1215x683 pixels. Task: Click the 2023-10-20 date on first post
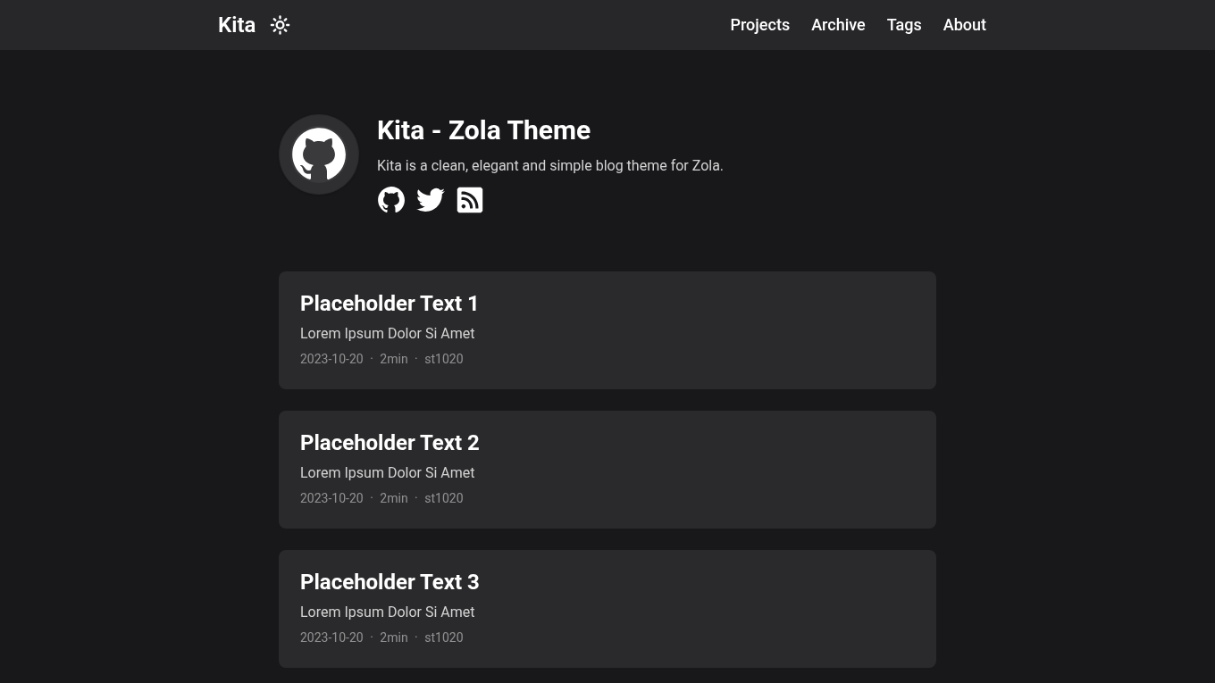click(x=331, y=359)
